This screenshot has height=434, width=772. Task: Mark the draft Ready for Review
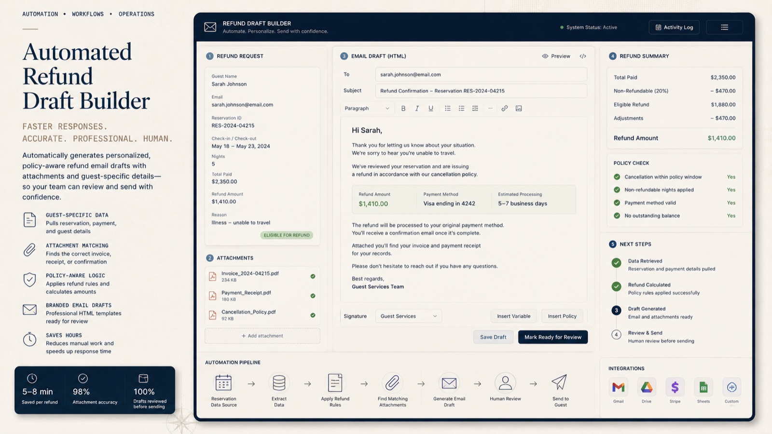point(553,337)
